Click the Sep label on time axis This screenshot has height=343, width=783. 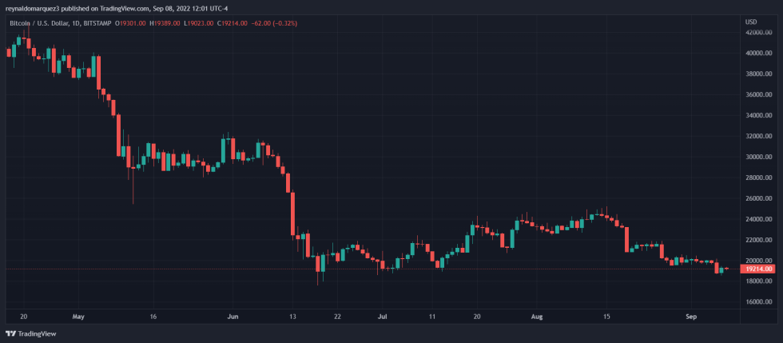[x=692, y=317]
